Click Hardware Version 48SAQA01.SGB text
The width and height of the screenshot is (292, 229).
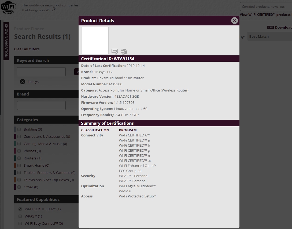[x=110, y=96]
